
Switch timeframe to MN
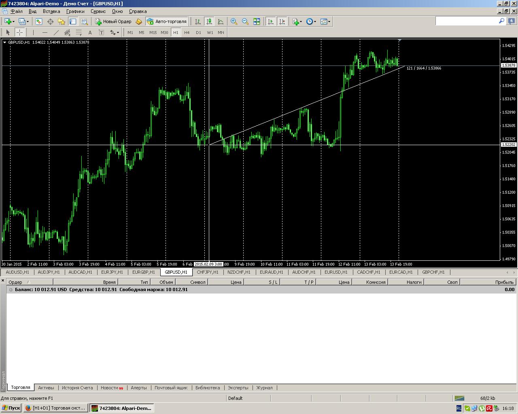point(221,32)
